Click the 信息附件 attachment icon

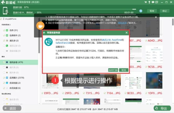tap(7, 35)
